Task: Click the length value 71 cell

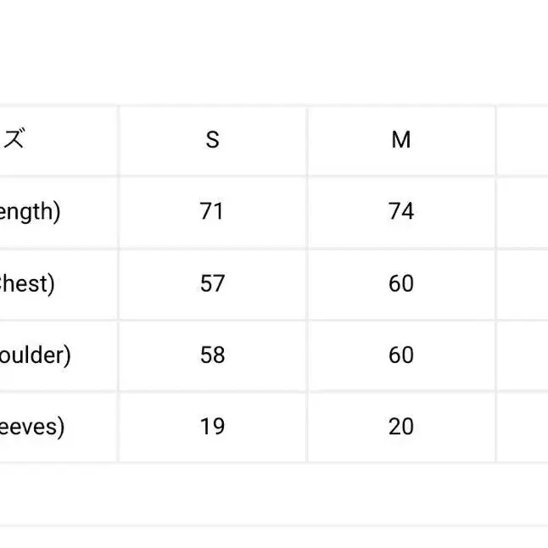Action: (x=212, y=212)
